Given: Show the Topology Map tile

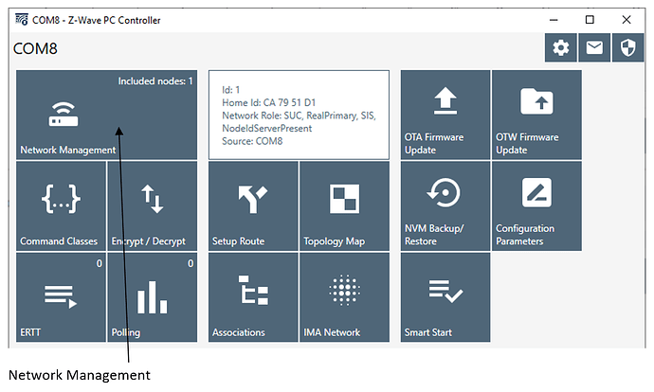Looking at the screenshot, I should click(x=344, y=205).
